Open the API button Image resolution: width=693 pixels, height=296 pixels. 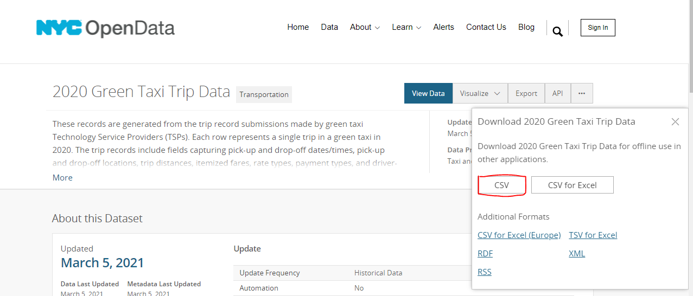[558, 93]
